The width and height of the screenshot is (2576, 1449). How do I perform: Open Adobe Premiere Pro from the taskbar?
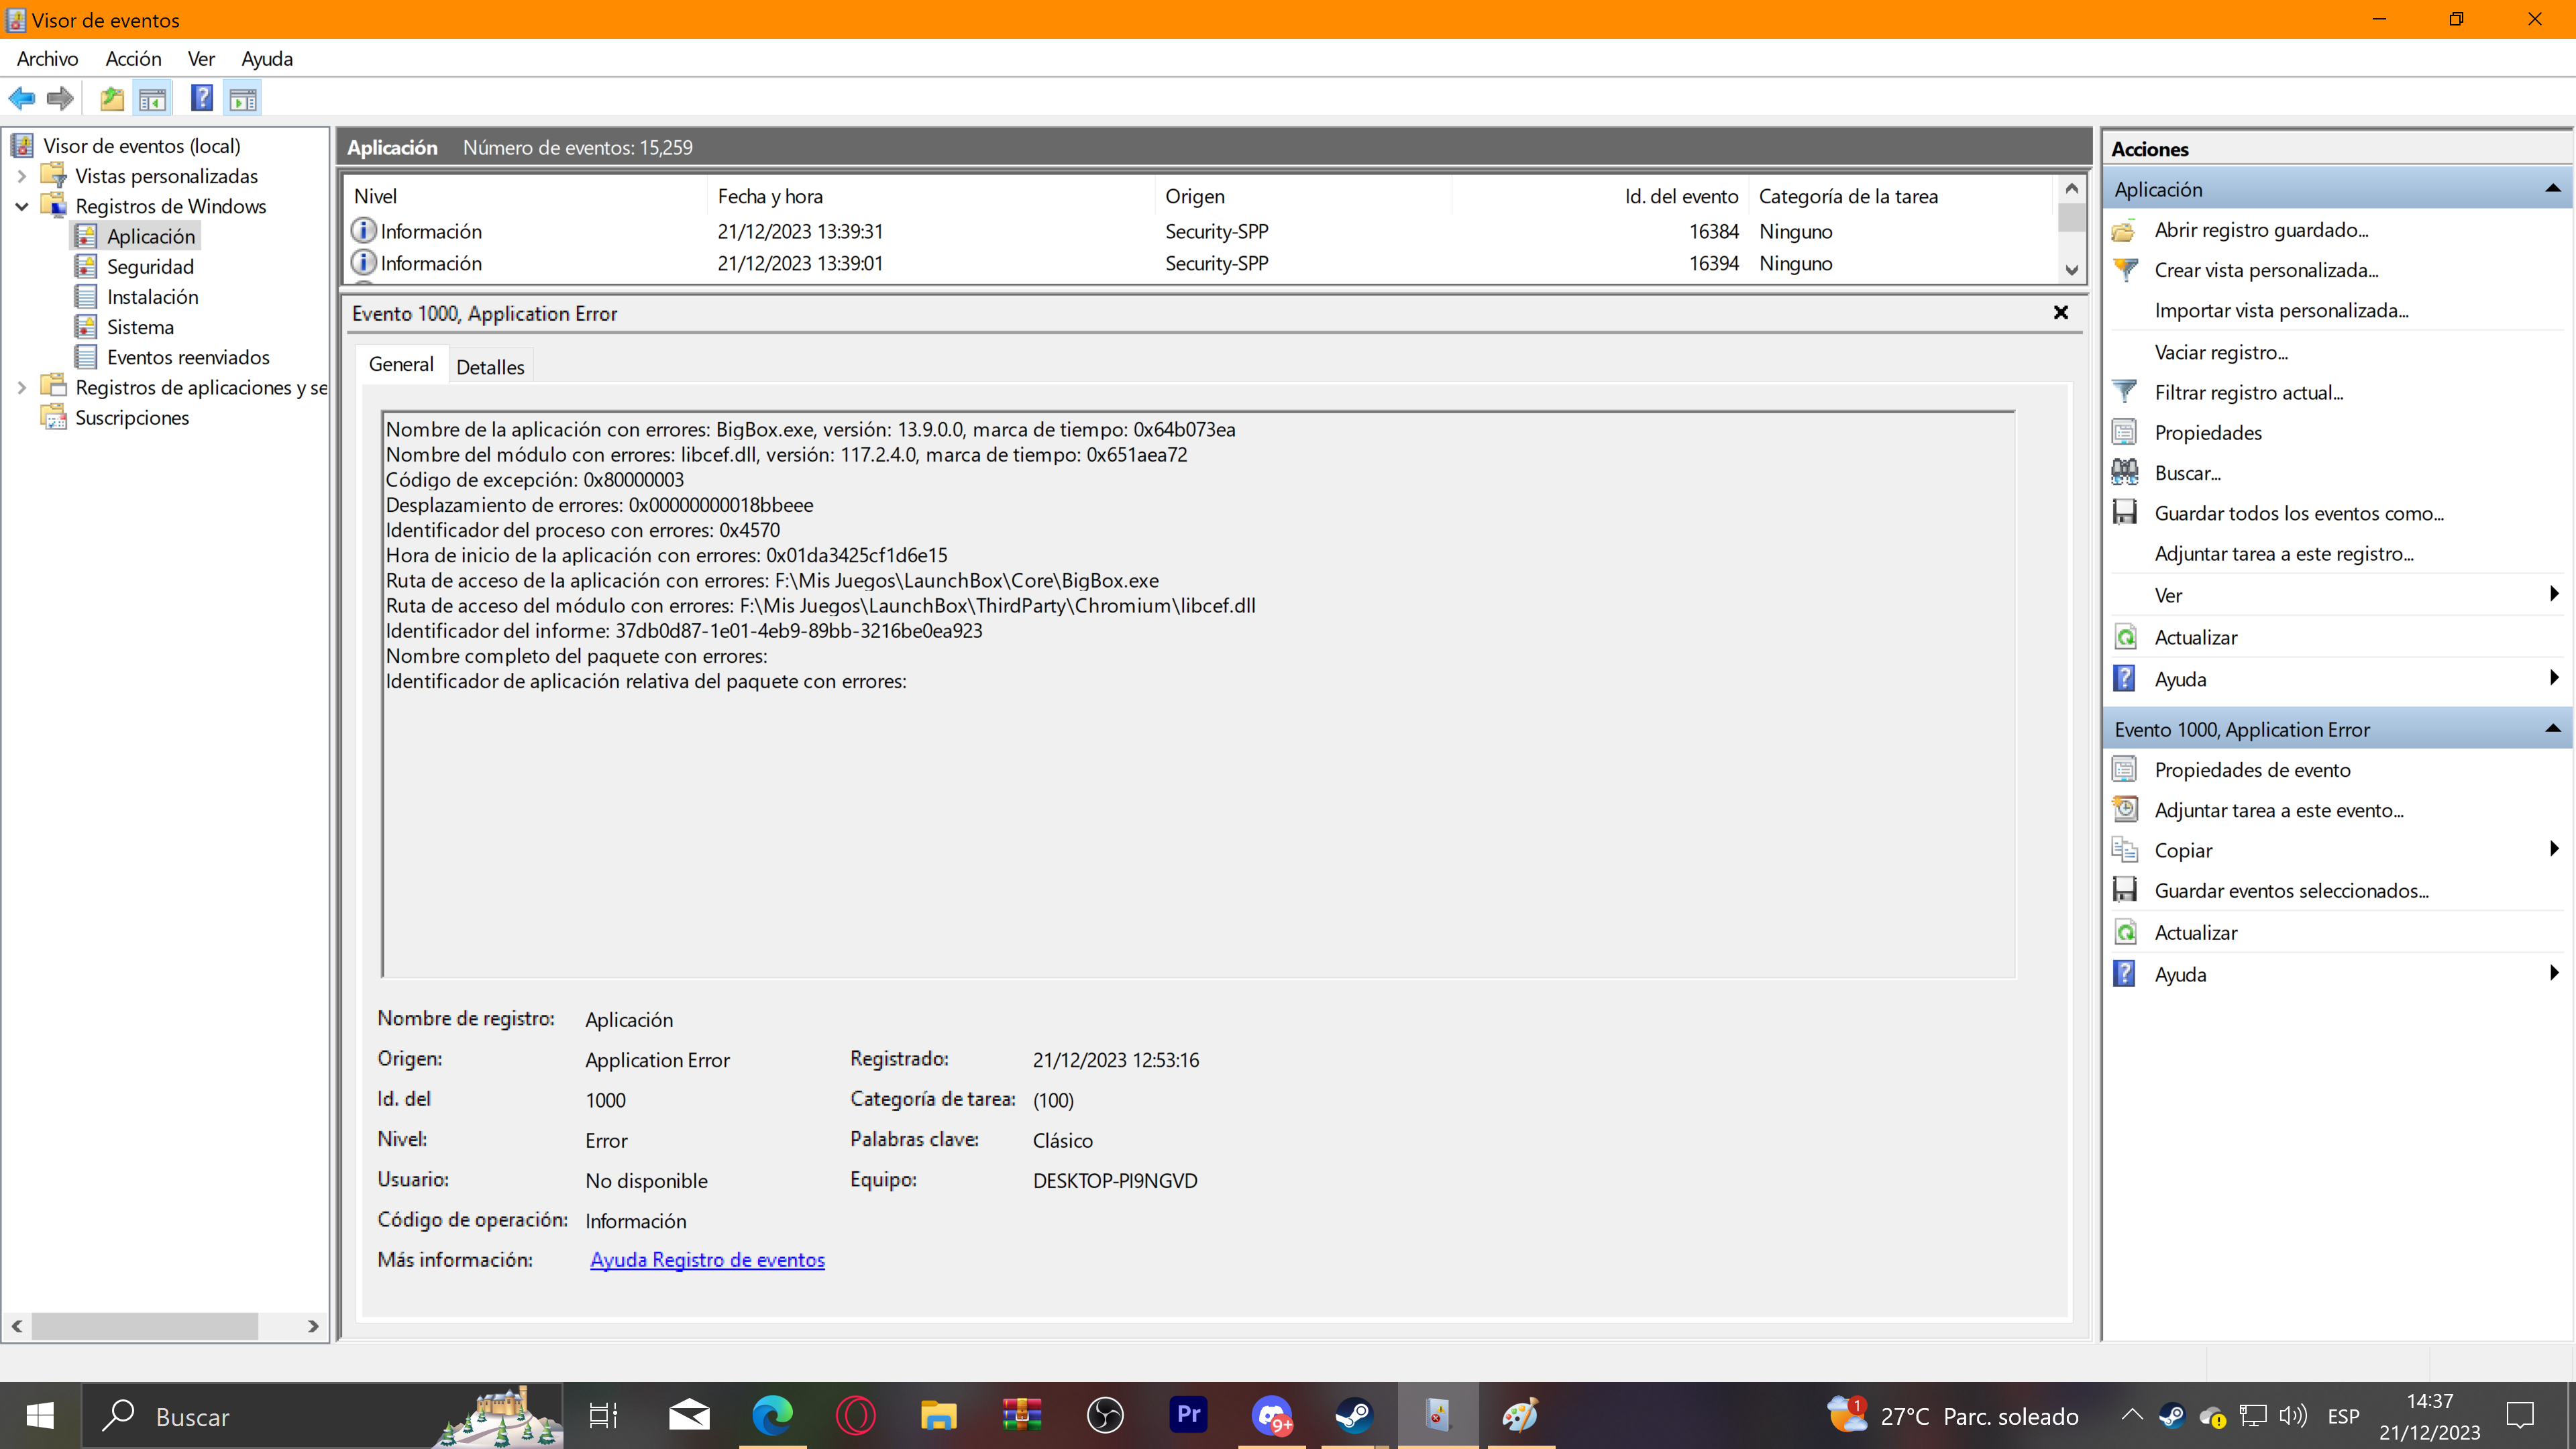click(x=1188, y=1416)
